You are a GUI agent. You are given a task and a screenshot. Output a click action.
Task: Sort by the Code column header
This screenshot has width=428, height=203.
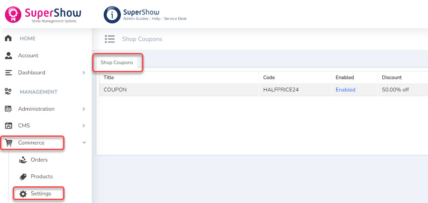click(269, 77)
